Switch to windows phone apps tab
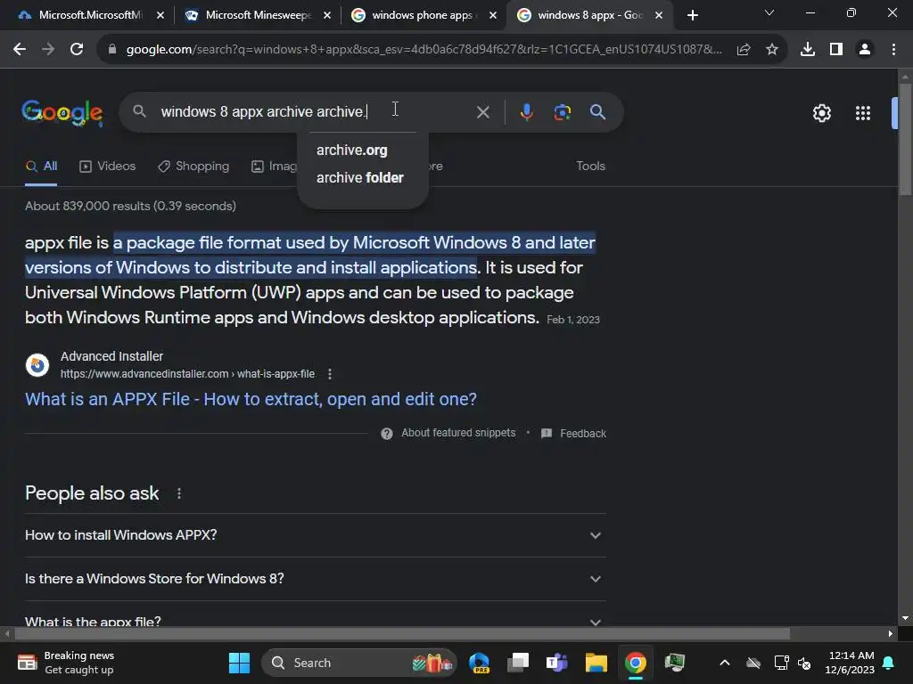The height and width of the screenshot is (684, 913). (x=424, y=15)
